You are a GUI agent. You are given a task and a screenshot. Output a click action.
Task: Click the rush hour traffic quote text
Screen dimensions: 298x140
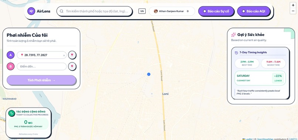[x=258, y=92]
